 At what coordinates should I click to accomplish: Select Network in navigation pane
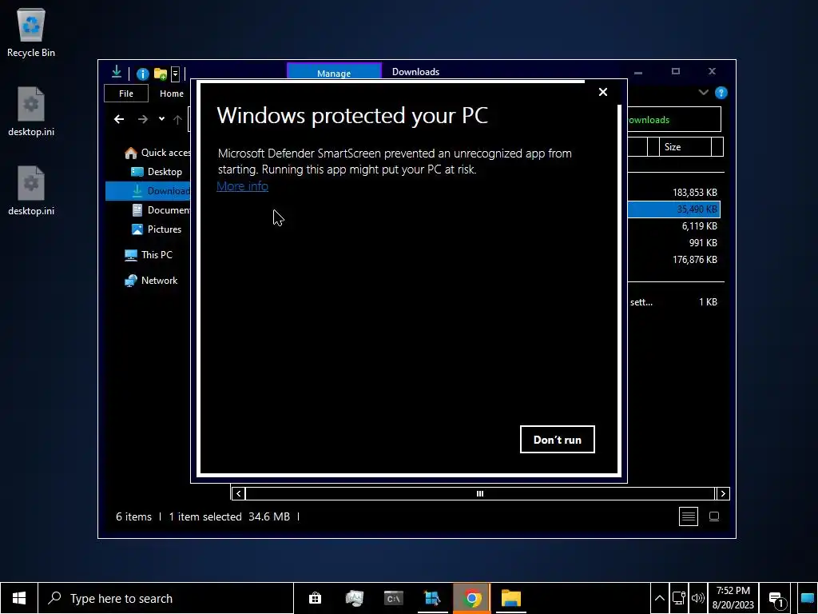pos(151,281)
